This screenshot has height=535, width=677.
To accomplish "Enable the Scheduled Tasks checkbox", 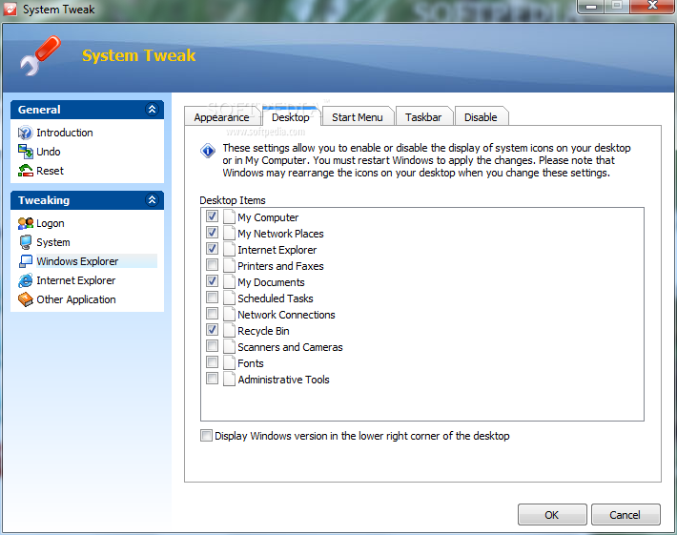I will pos(212,298).
